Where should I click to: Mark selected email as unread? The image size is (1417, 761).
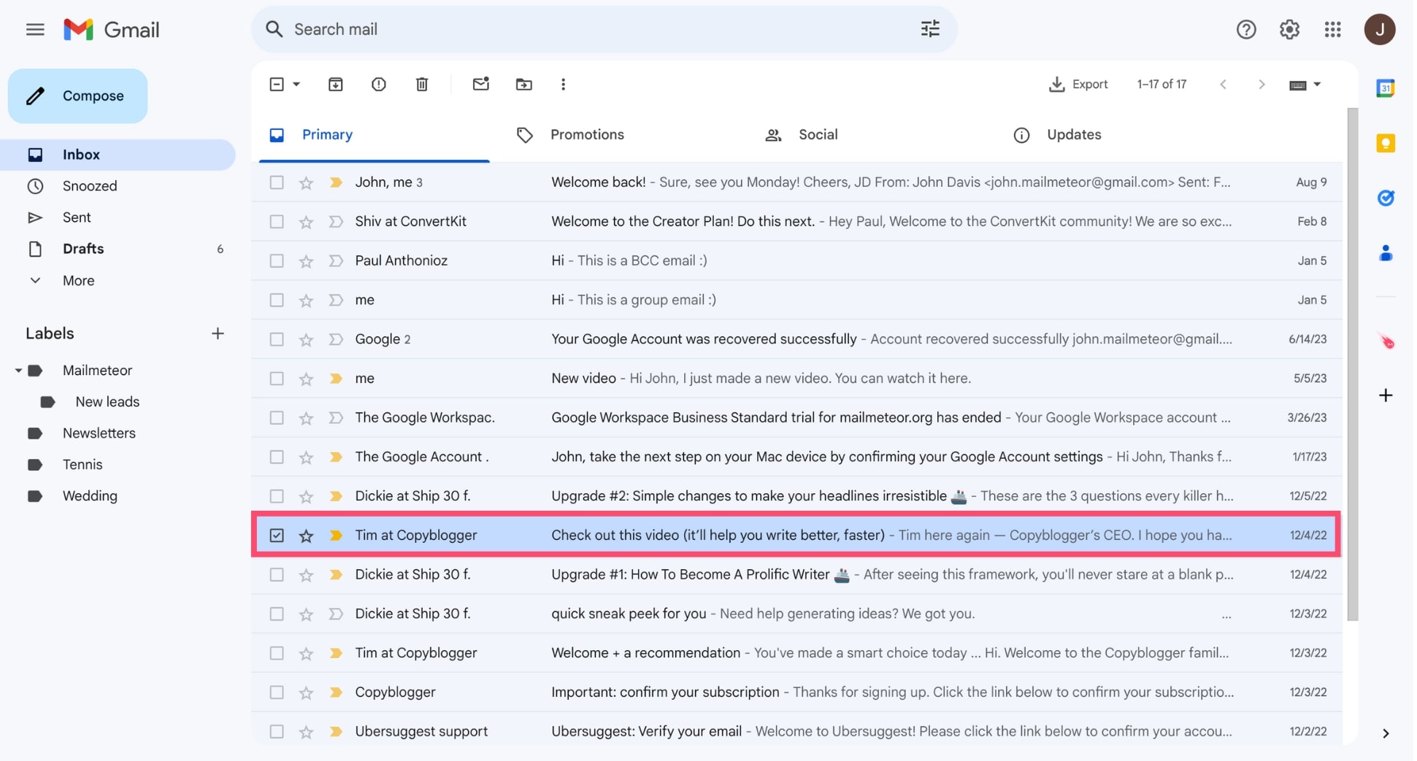tap(481, 84)
